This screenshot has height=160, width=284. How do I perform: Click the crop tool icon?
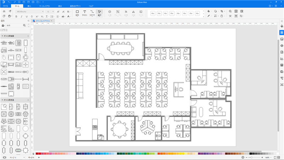[x=222, y=11]
